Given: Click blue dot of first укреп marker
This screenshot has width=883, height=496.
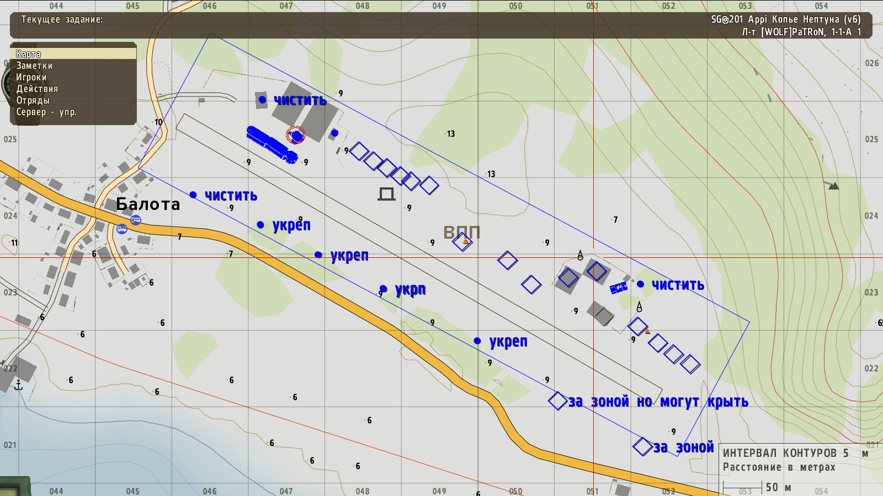Looking at the screenshot, I should coord(260,224).
